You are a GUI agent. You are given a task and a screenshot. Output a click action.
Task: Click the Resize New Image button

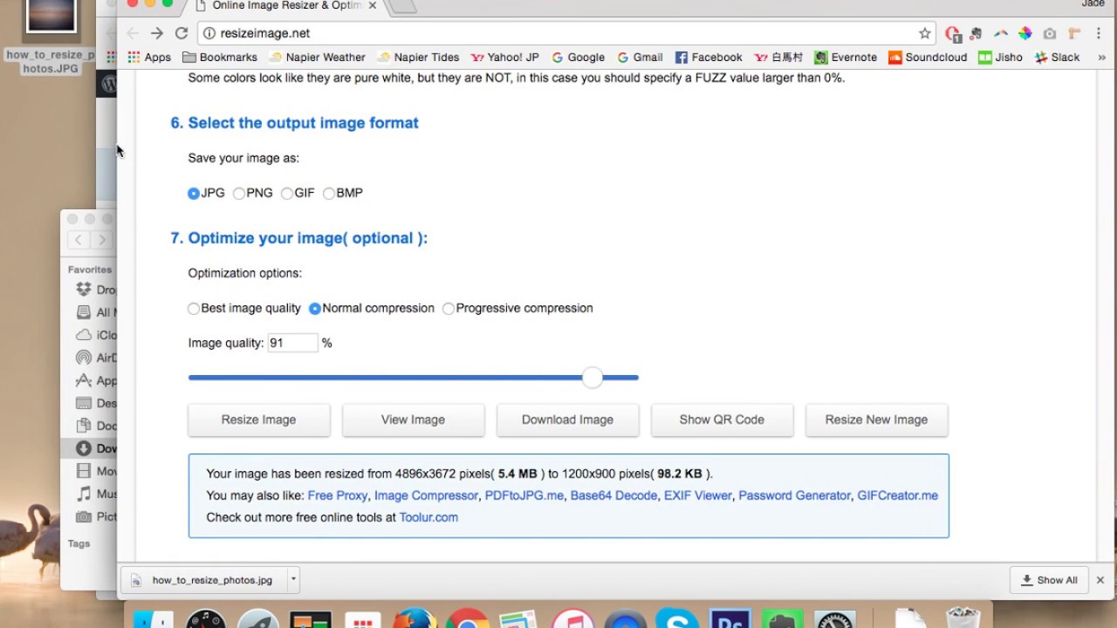pyautogui.click(x=877, y=420)
